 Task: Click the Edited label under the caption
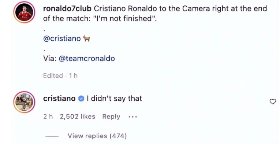(x=53, y=76)
